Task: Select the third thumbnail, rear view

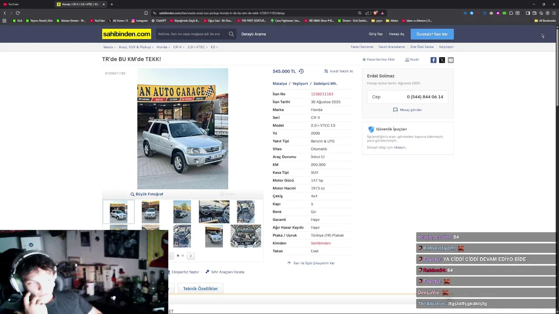Action: pos(182,212)
